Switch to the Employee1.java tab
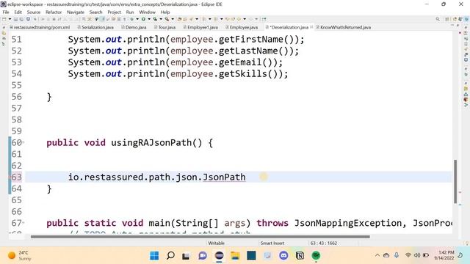 200,27
